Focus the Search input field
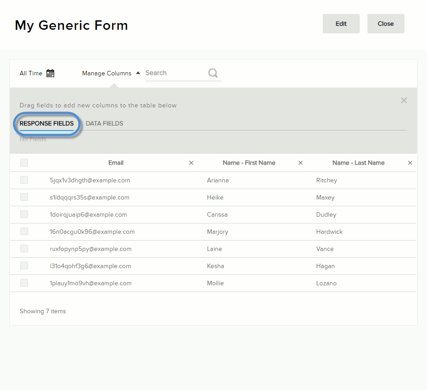 (x=175, y=73)
